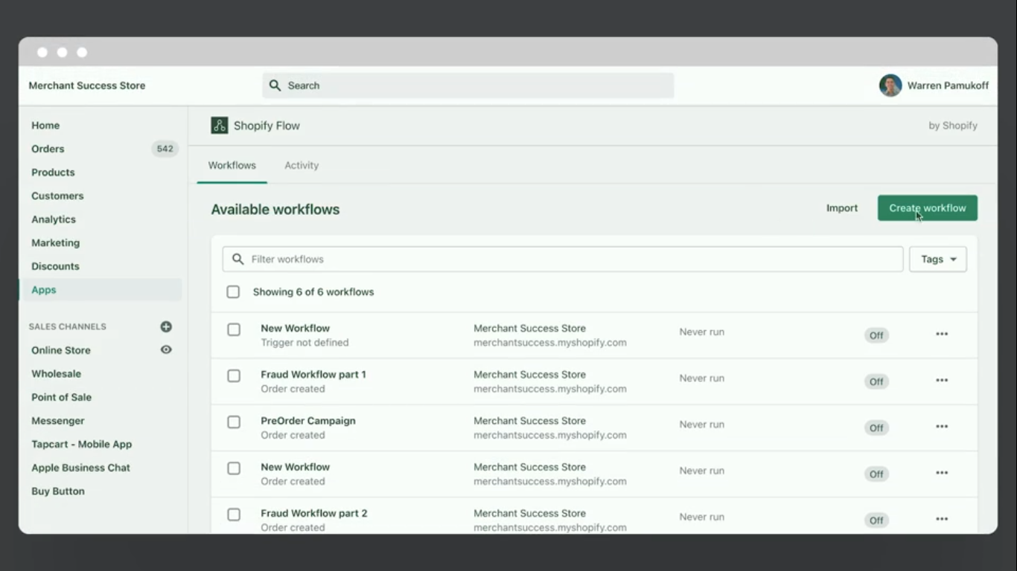Open the Fraud Workflow part 1 link

click(x=313, y=374)
